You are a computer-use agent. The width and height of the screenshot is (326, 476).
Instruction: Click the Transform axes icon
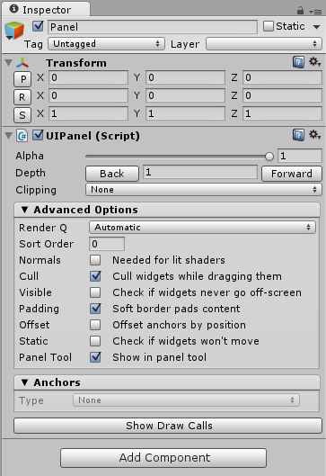[22, 62]
